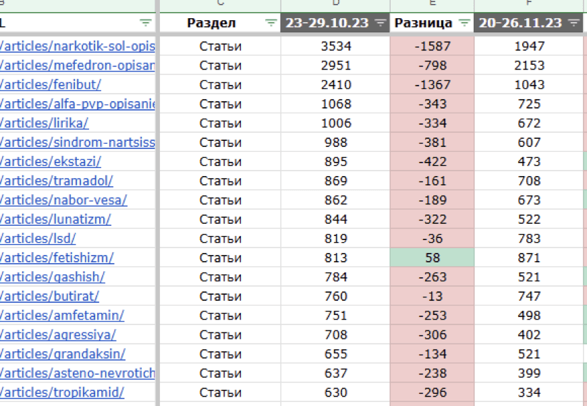Open the /articles/lirika/ link
This screenshot has height=406, width=587.
point(45,123)
